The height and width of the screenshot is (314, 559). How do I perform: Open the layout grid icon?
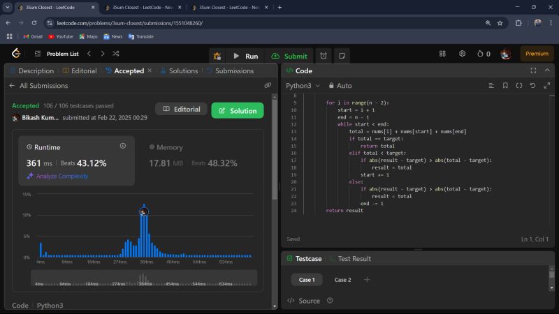coord(442,54)
